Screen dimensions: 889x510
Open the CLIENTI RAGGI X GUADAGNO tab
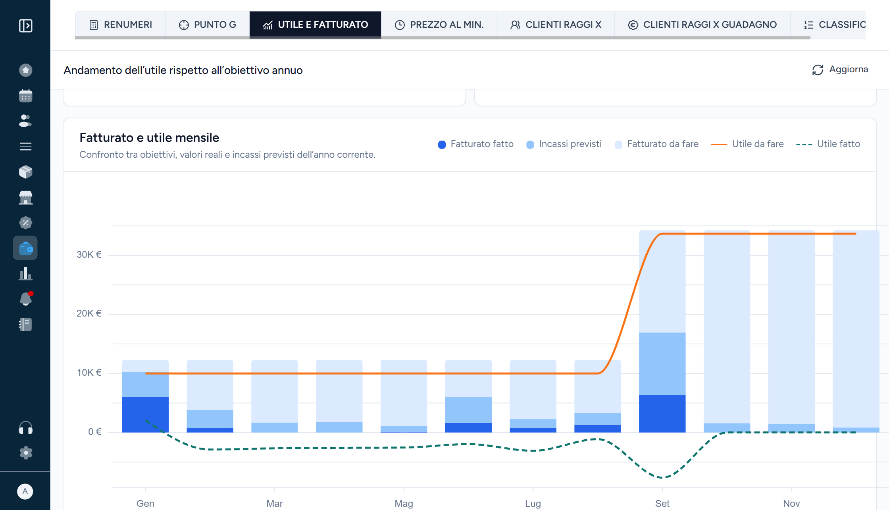coord(702,25)
